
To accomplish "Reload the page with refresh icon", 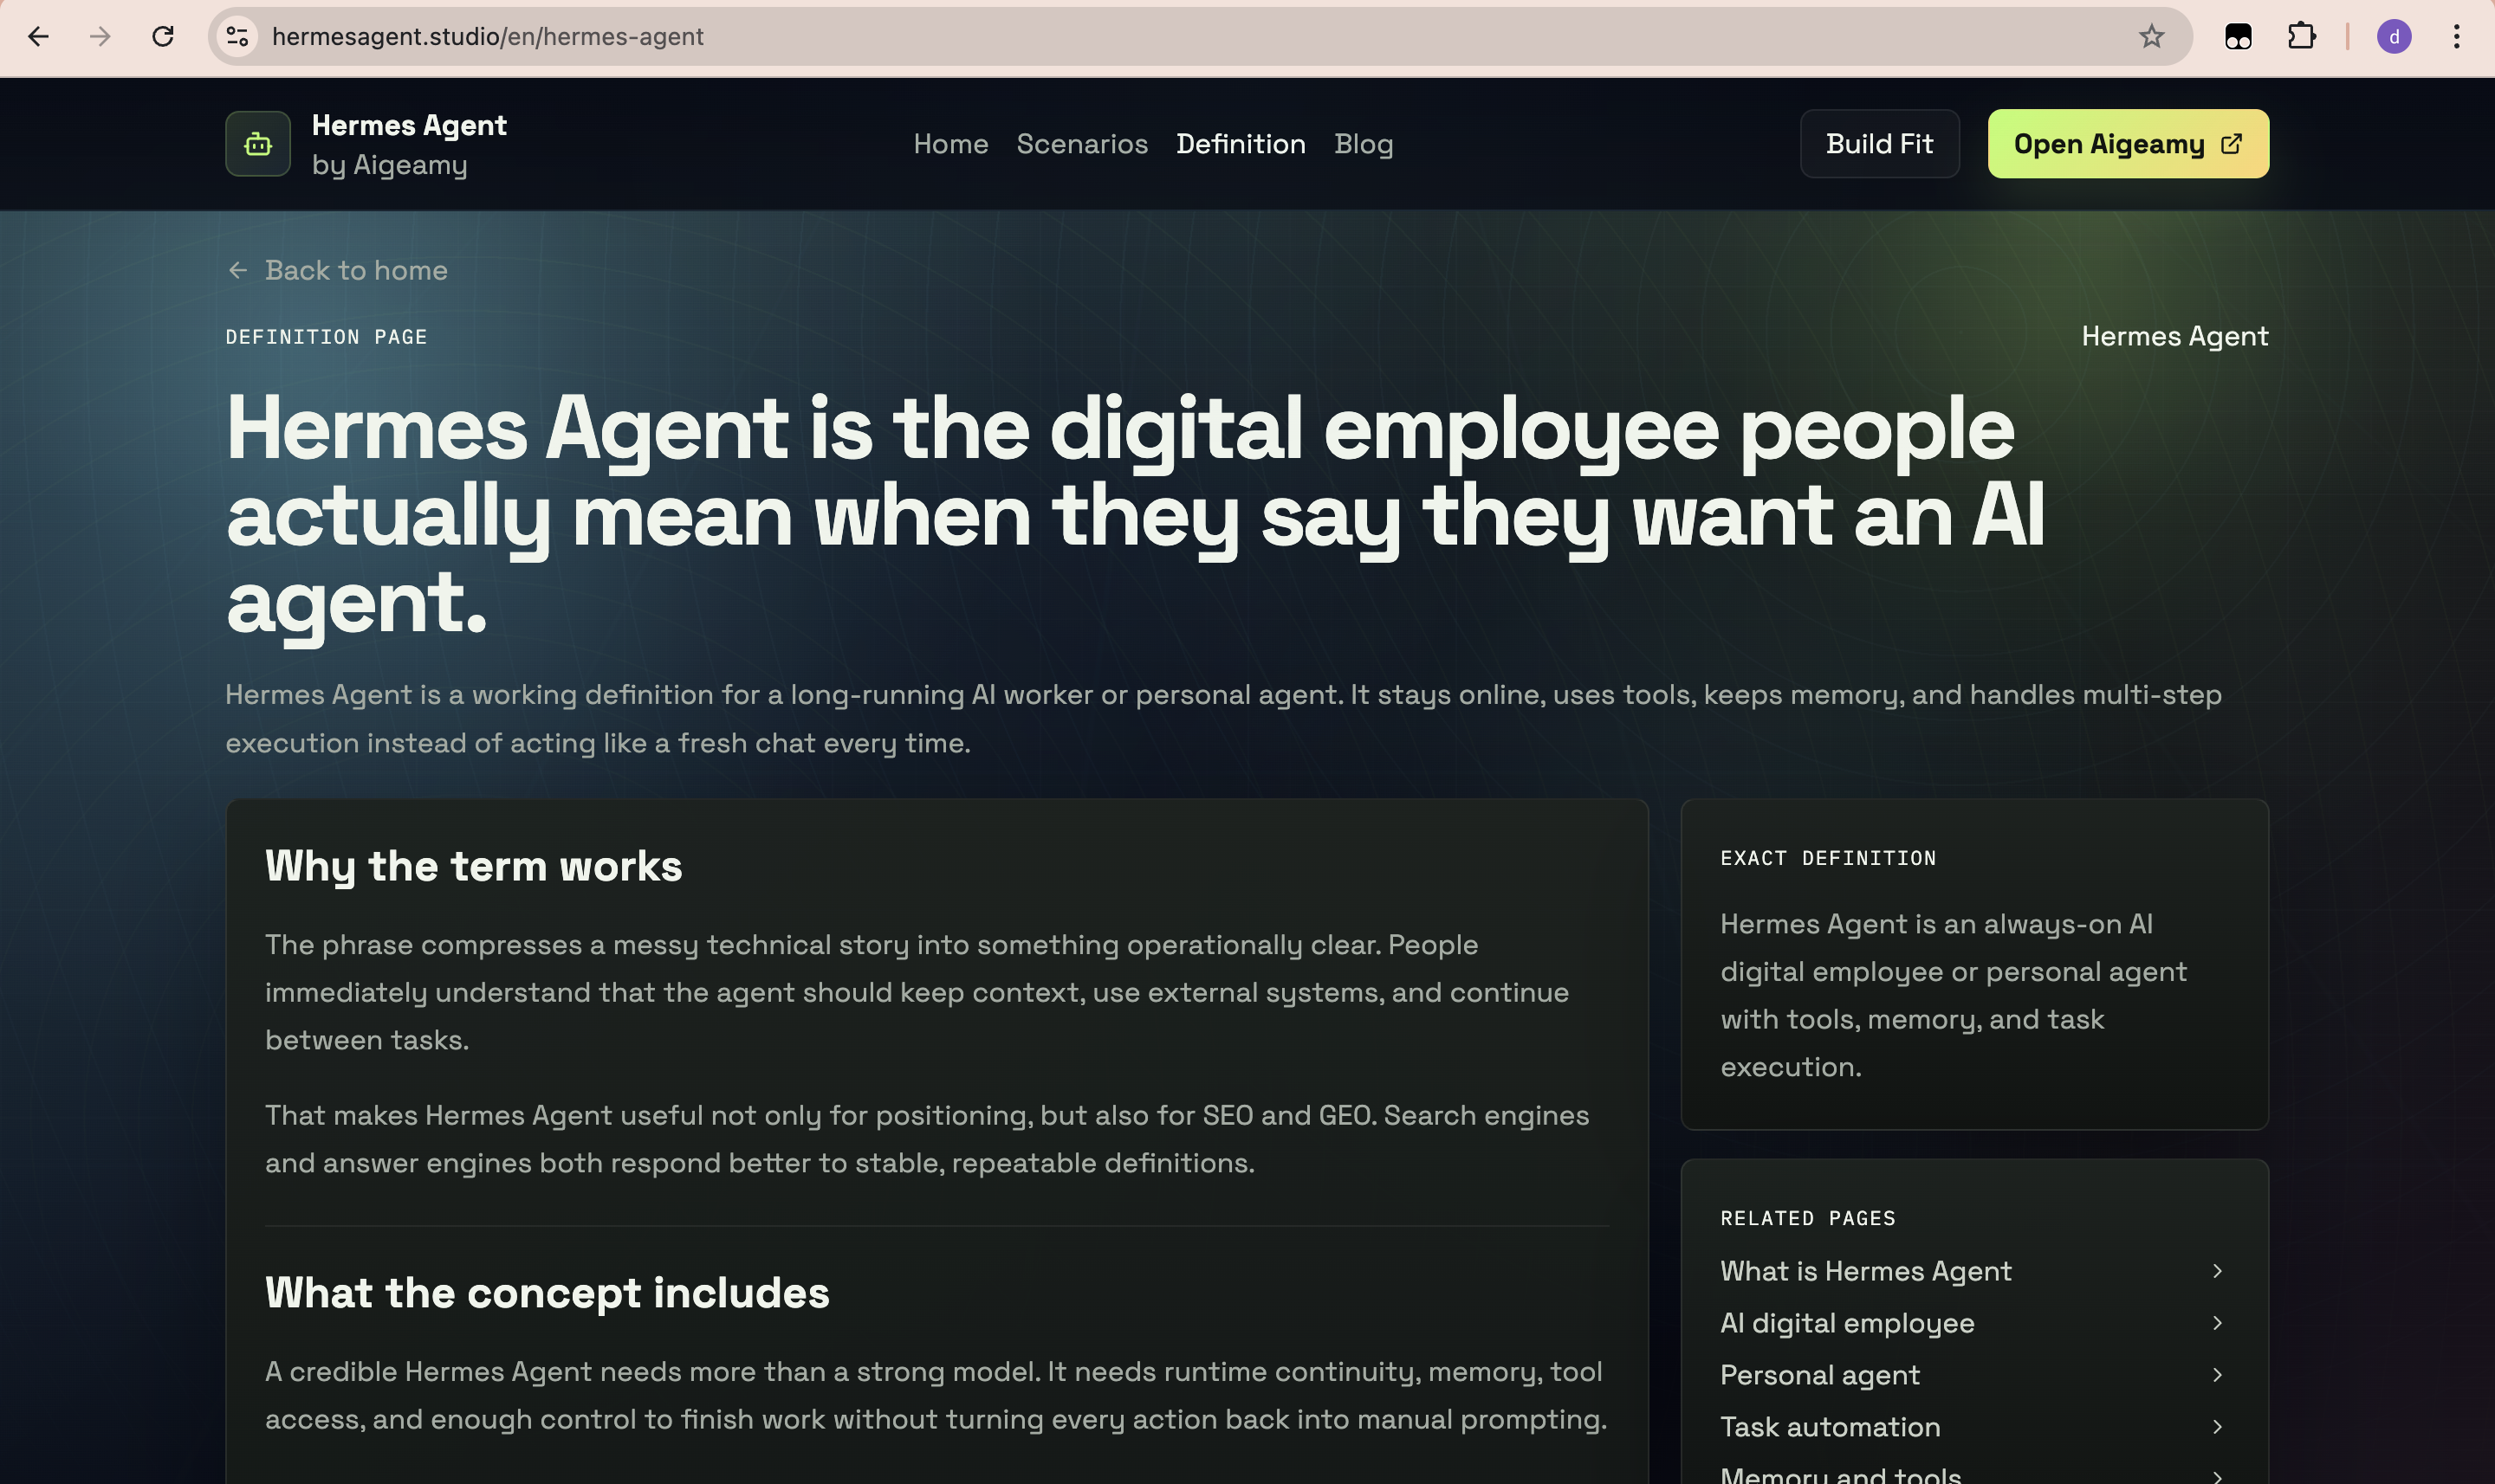I will pyautogui.click(x=163, y=37).
